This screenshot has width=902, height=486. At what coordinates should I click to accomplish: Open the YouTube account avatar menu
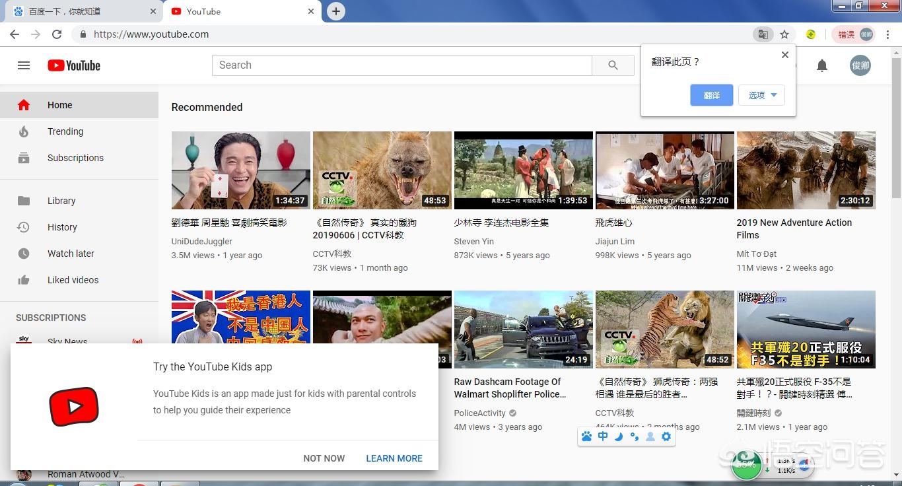860,65
